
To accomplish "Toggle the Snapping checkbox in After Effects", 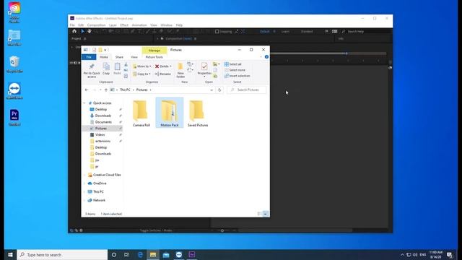I will coord(217,31).
